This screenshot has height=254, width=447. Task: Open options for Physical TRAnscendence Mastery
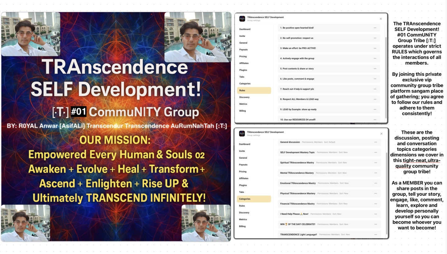pos(376,194)
